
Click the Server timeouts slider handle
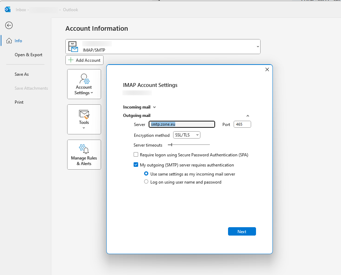(171, 144)
